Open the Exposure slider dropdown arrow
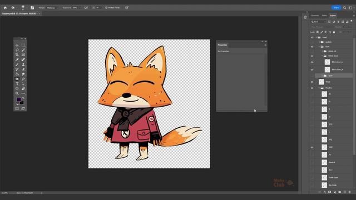 point(80,8)
